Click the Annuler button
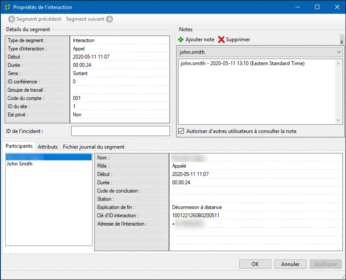The image size is (346, 280). [290, 264]
